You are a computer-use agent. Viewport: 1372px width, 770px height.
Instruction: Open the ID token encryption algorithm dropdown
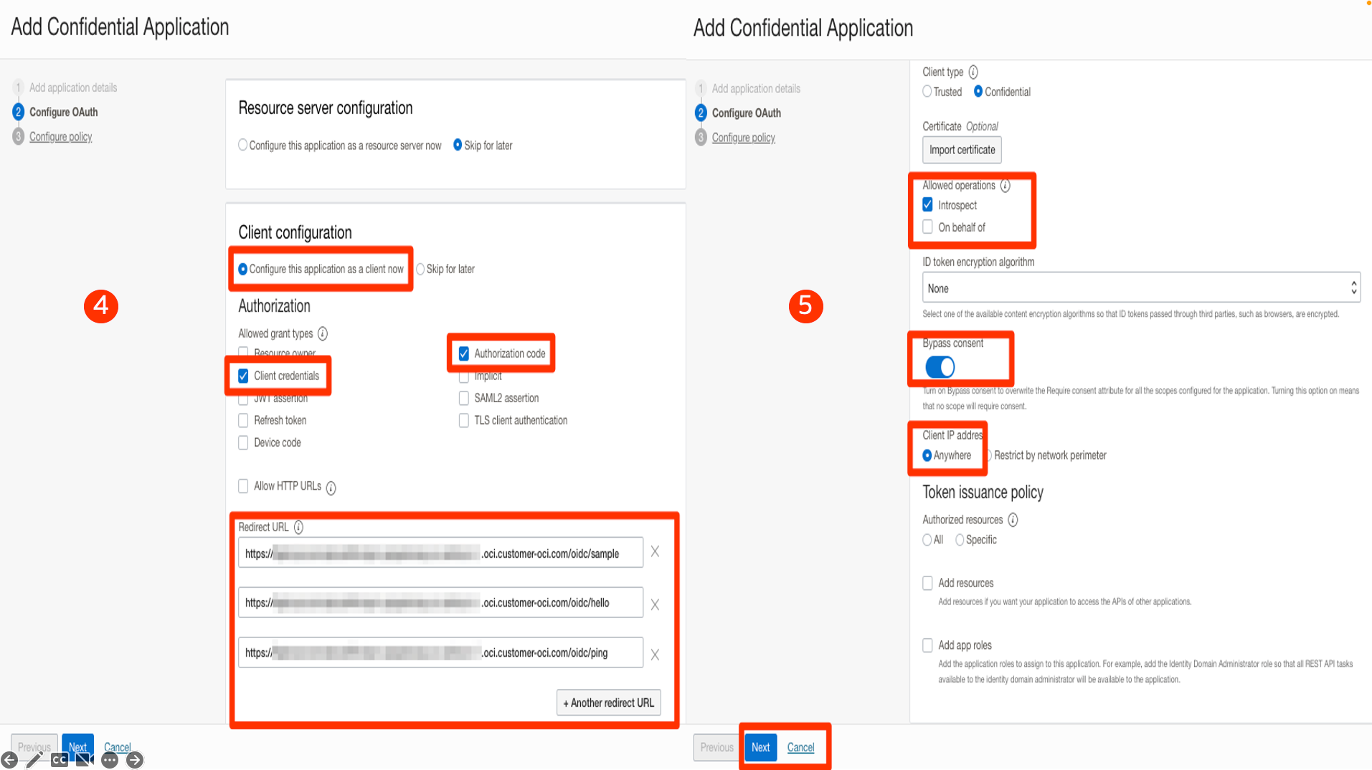point(1140,287)
